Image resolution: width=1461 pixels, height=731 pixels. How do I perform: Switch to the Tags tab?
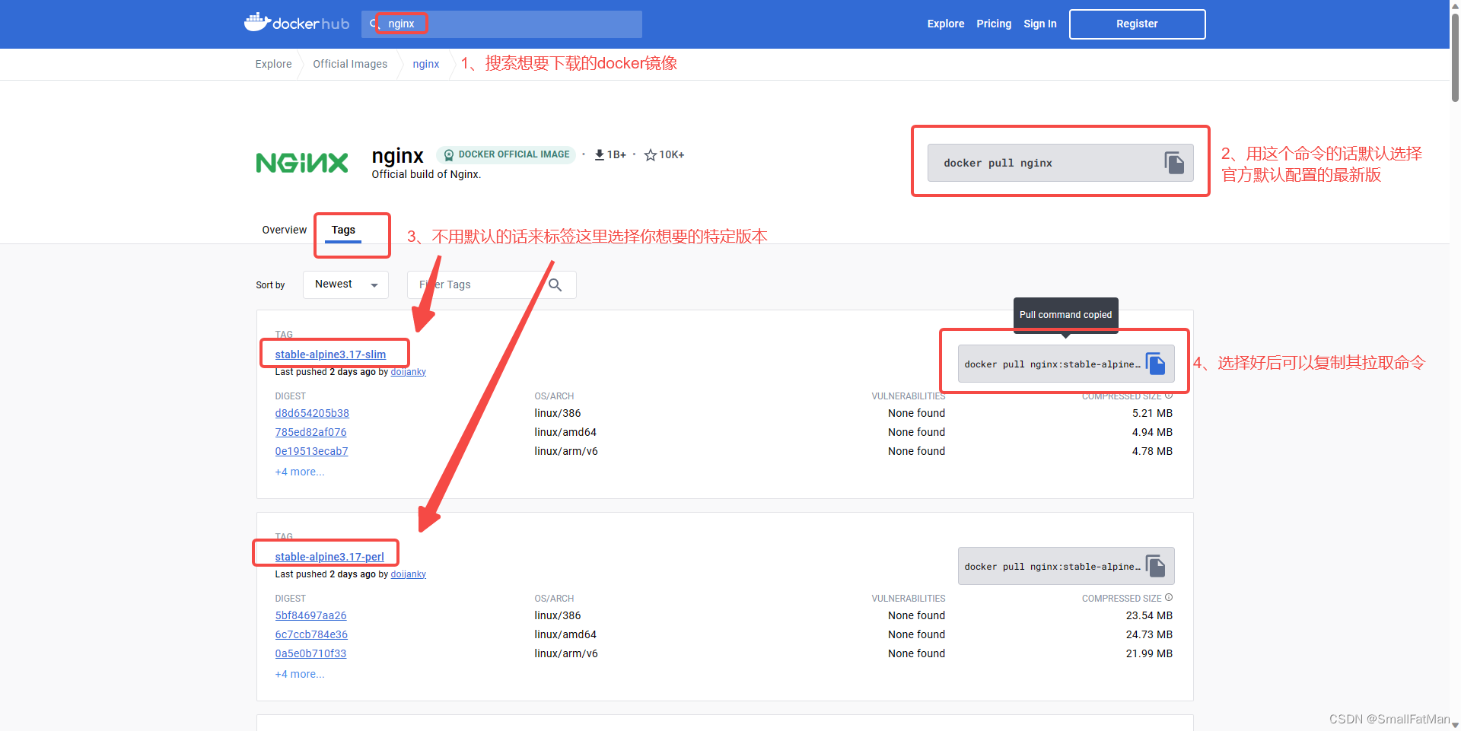coord(343,230)
